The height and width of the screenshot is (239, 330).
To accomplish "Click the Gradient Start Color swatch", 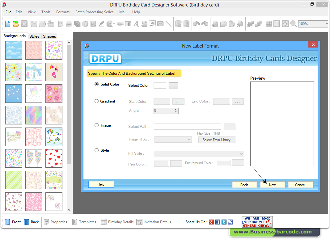I will click(162, 101).
